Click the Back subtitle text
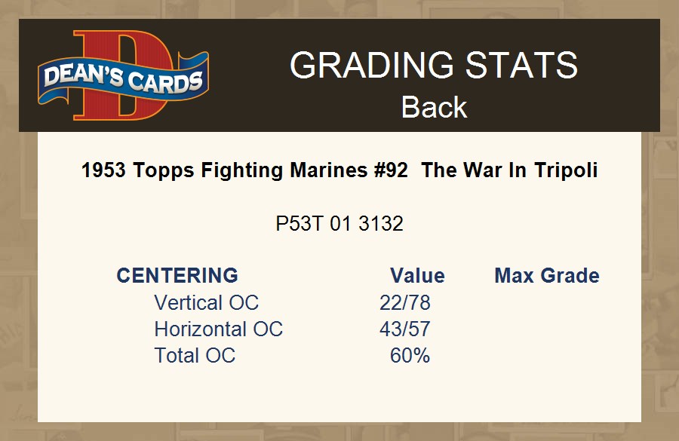 tap(434, 107)
